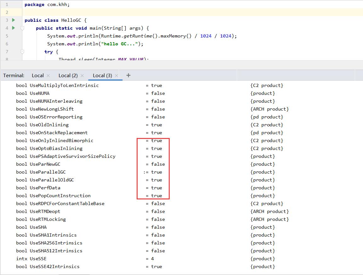
Task: Click the HelloGC class name in the editor
Action: (x=71, y=20)
